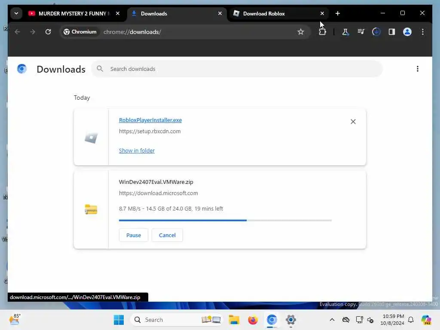The width and height of the screenshot is (440, 330).
Task: Go back with the back arrow
Action: point(17,32)
